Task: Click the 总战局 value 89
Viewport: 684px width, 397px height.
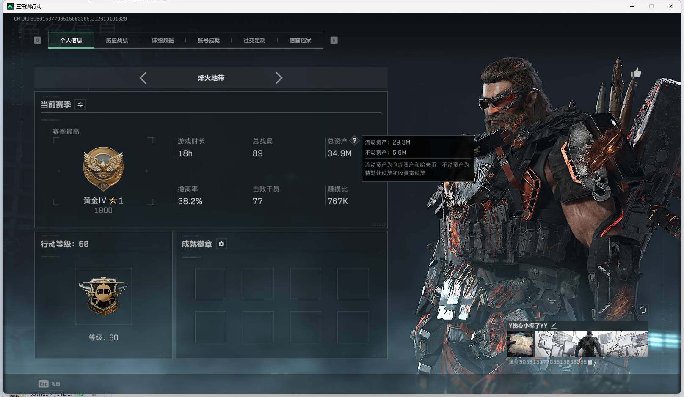Action: (x=257, y=153)
